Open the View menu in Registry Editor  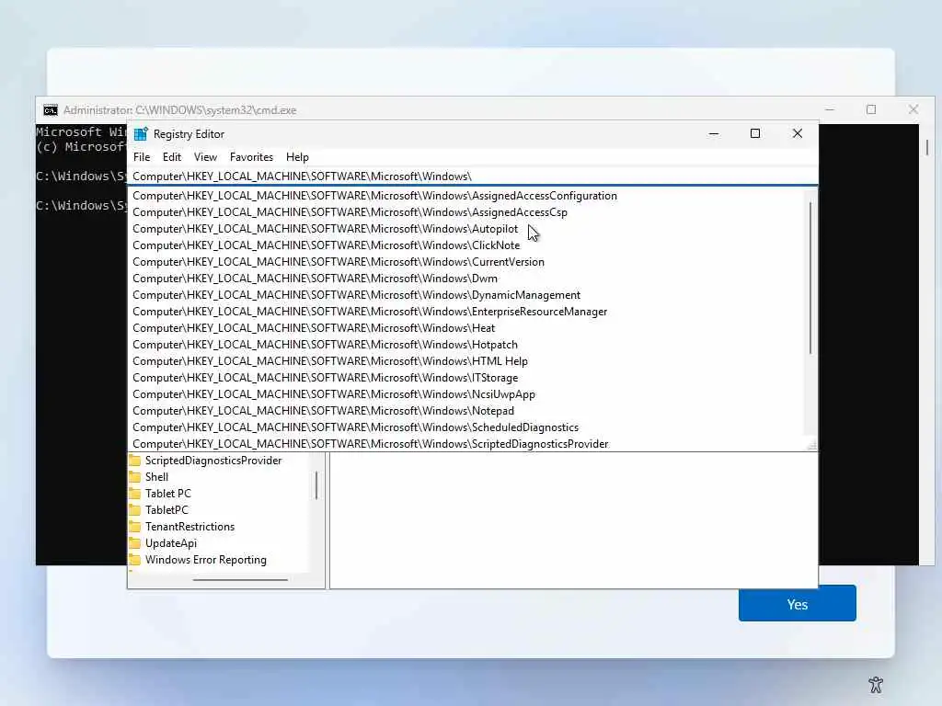coord(205,156)
